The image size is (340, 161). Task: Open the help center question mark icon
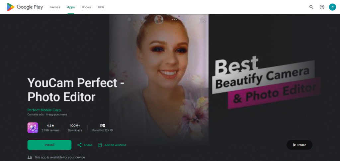pos(322,7)
